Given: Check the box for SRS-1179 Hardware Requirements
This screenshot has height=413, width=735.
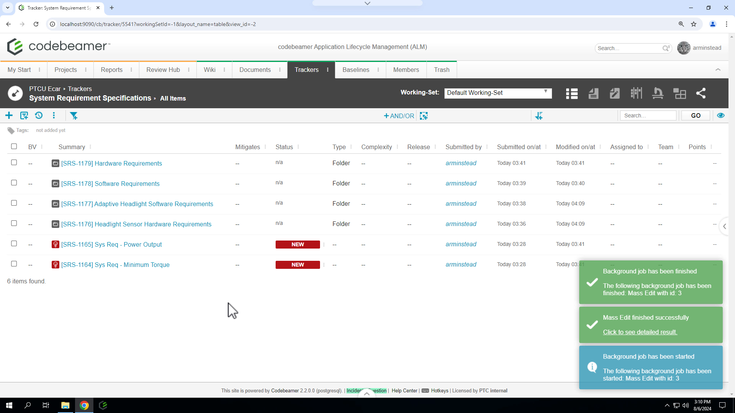Looking at the screenshot, I should click(14, 163).
